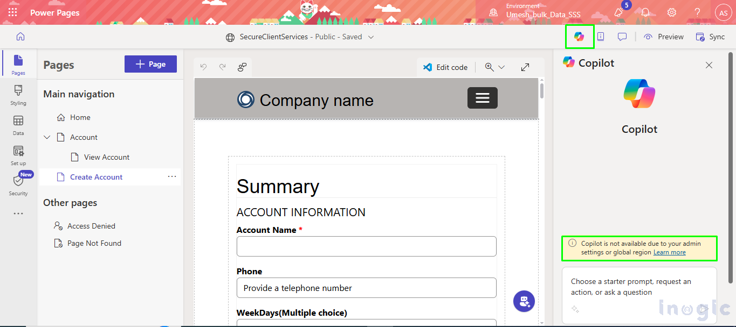736x327 pixels.
Task: Open the hamburger menu in site header
Action: coord(482,98)
